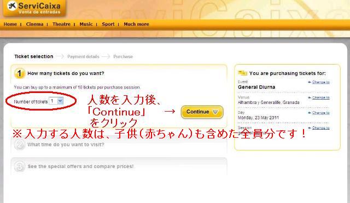Click the How many tickets do you want heading

66,73
